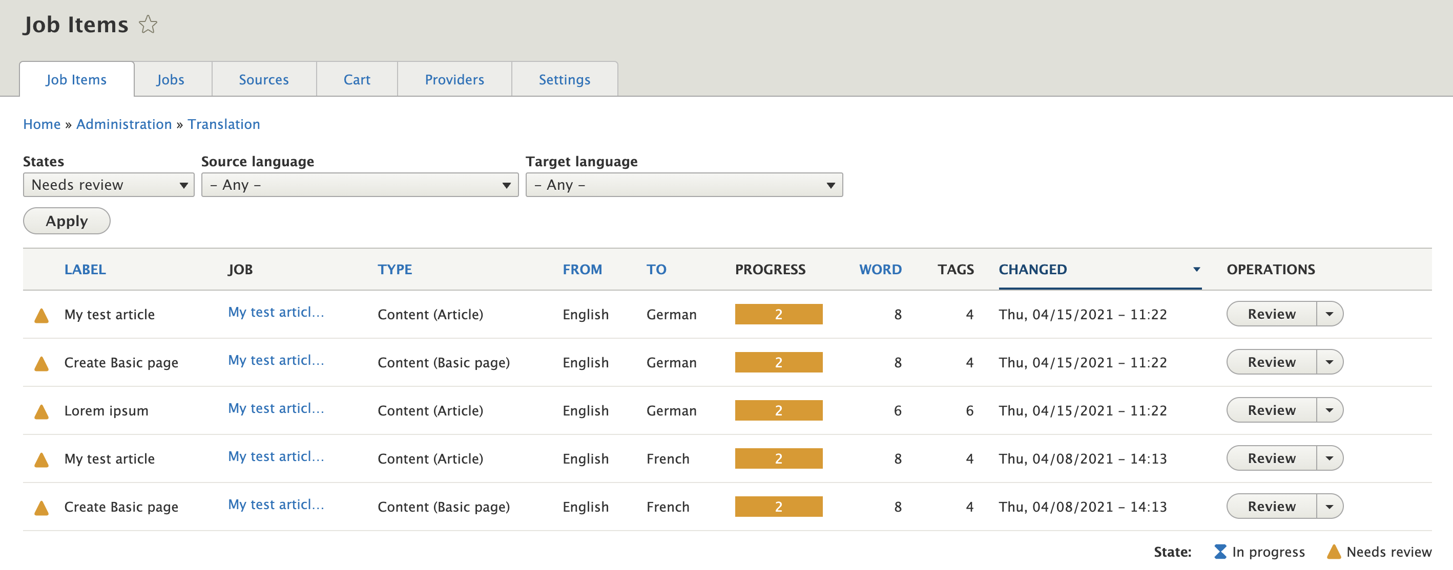Click the orange progress bar in first row
Screen dimensions: 1453x570
[778, 314]
